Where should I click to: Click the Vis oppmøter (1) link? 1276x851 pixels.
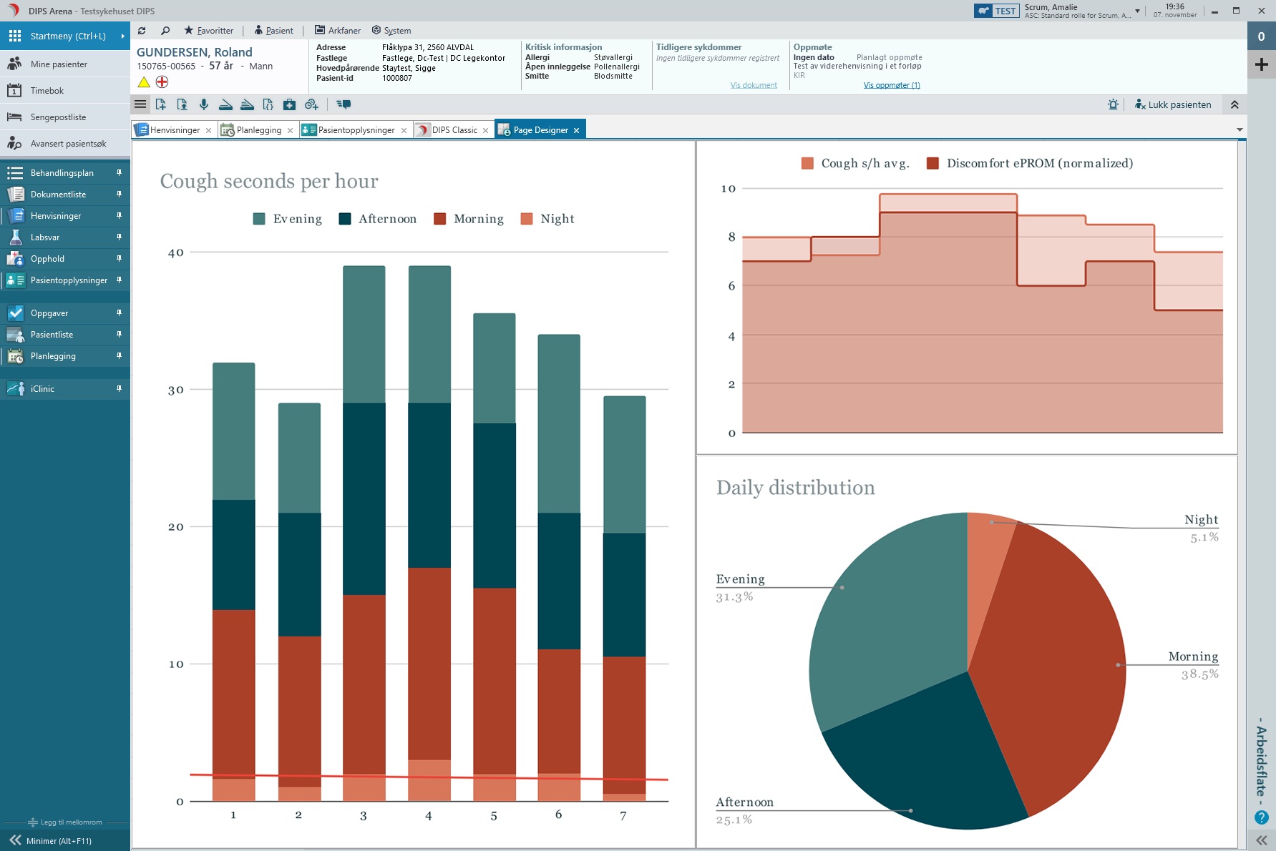point(892,85)
